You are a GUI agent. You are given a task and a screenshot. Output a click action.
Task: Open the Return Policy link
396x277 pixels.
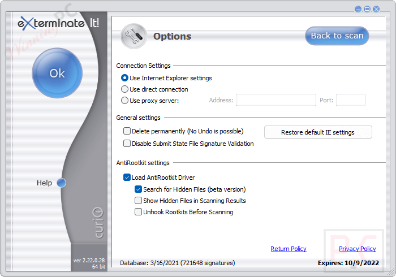[289, 249]
